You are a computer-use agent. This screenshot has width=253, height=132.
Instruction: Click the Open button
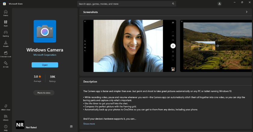[x=45, y=65]
